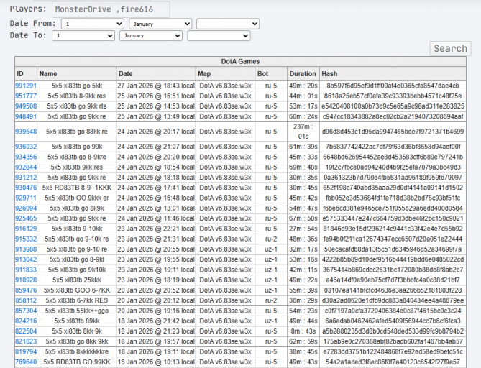
Task: Click hash starting with a5b2880235d3
Action: 393,331
